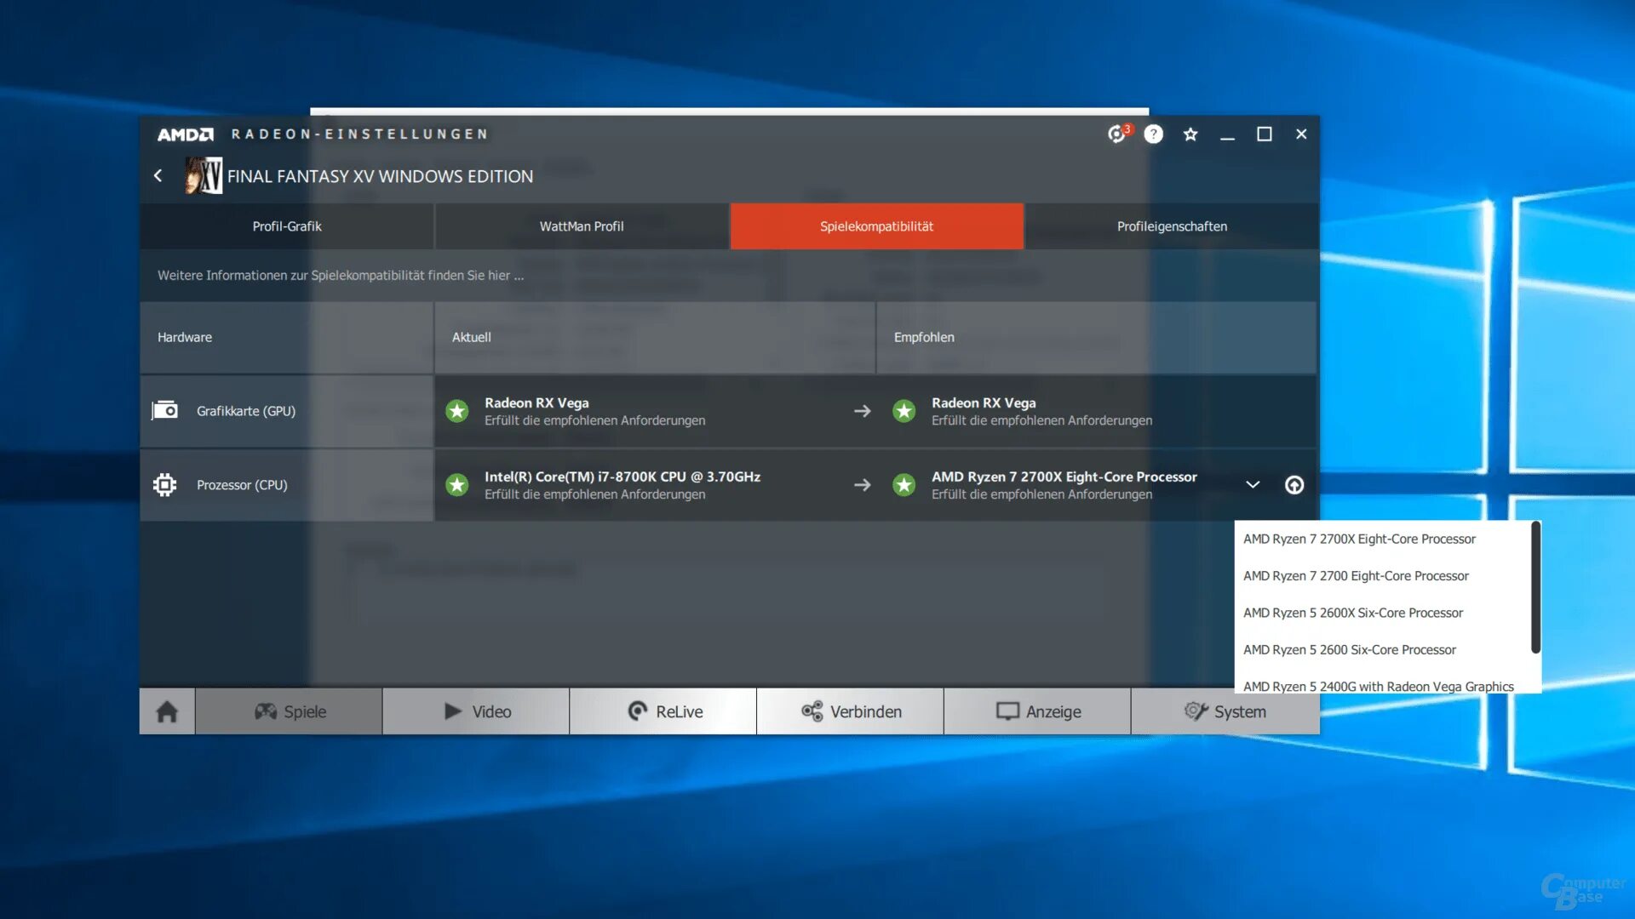Viewport: 1635px width, 919px height.
Task: Click the upgrade circle arrow icon for CPU
Action: (1294, 485)
